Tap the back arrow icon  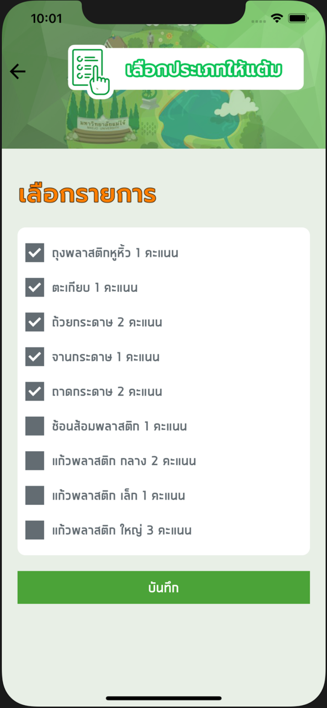pos(18,72)
